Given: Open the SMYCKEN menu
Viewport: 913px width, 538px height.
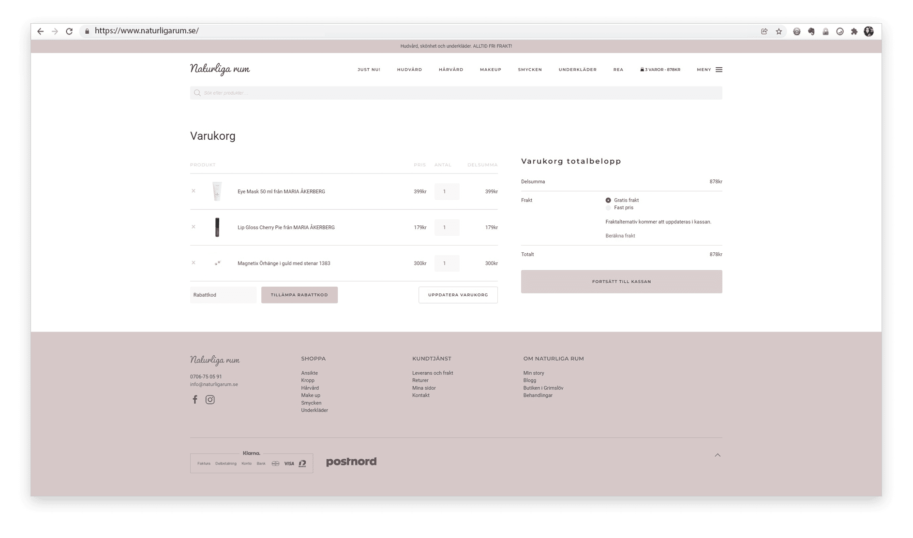Looking at the screenshot, I should 530,70.
